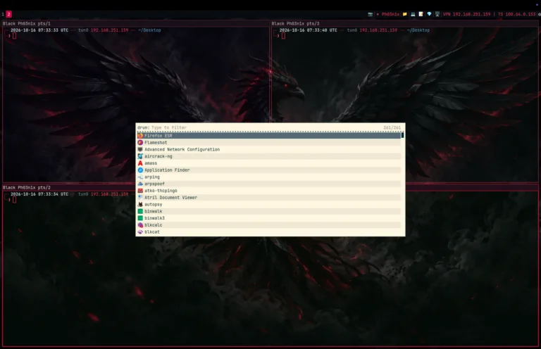Select the highlighted workspace 2

click(8, 14)
